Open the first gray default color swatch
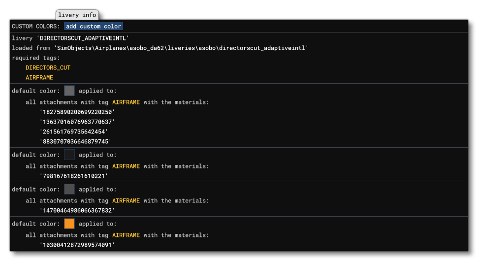The image size is (478, 261). coord(69,91)
